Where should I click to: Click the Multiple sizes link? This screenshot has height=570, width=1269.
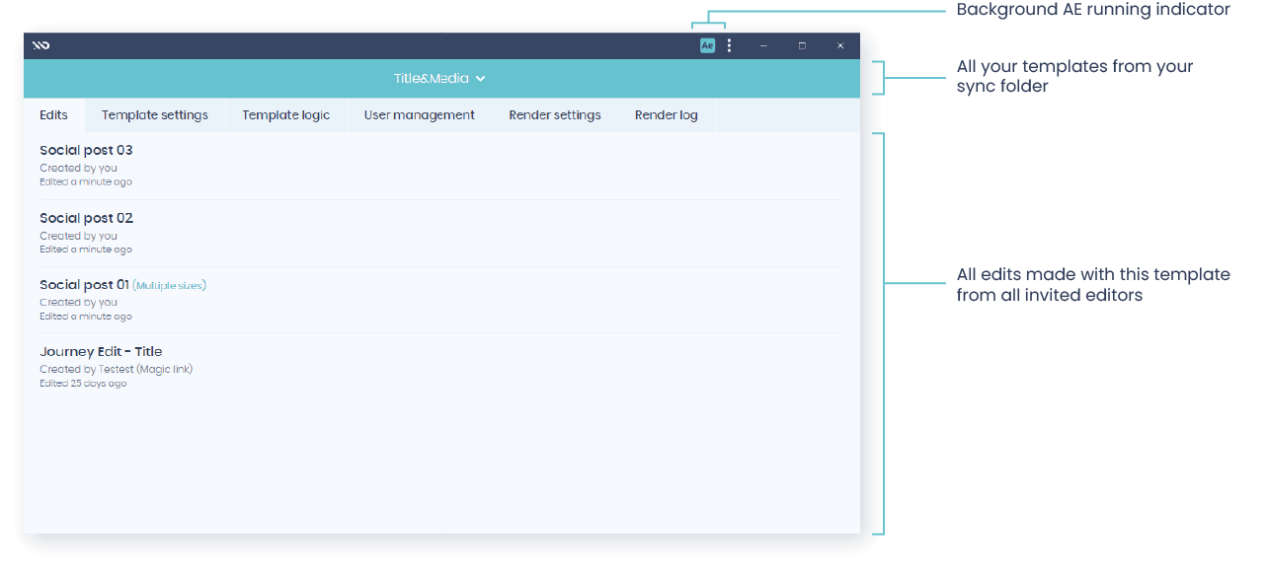pyautogui.click(x=169, y=286)
